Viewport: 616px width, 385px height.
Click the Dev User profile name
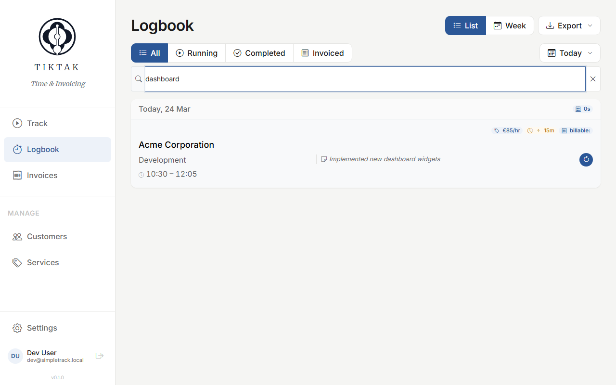pyautogui.click(x=41, y=352)
